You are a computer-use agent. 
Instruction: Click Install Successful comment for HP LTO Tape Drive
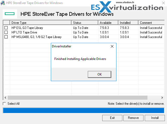point(151,32)
